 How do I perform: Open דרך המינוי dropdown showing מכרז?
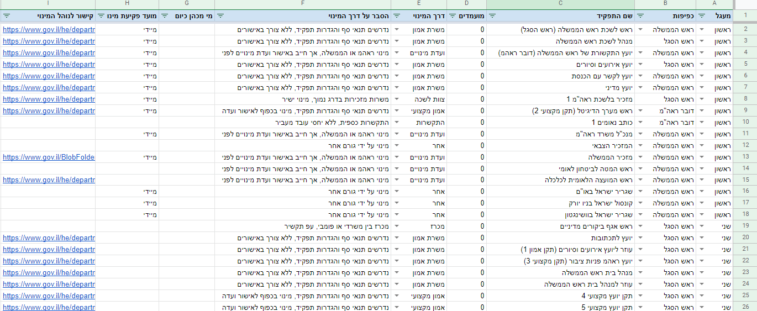click(397, 226)
